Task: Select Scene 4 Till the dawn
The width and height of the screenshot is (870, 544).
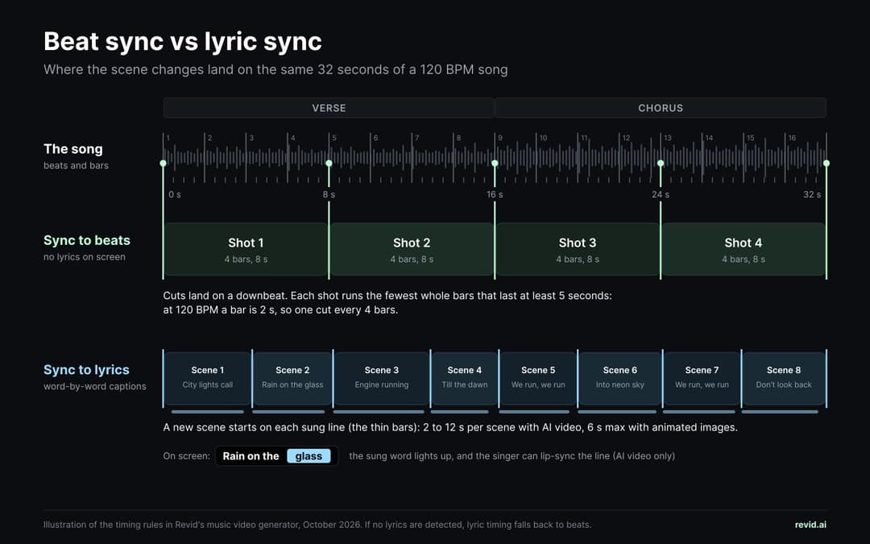Action: pos(465,378)
